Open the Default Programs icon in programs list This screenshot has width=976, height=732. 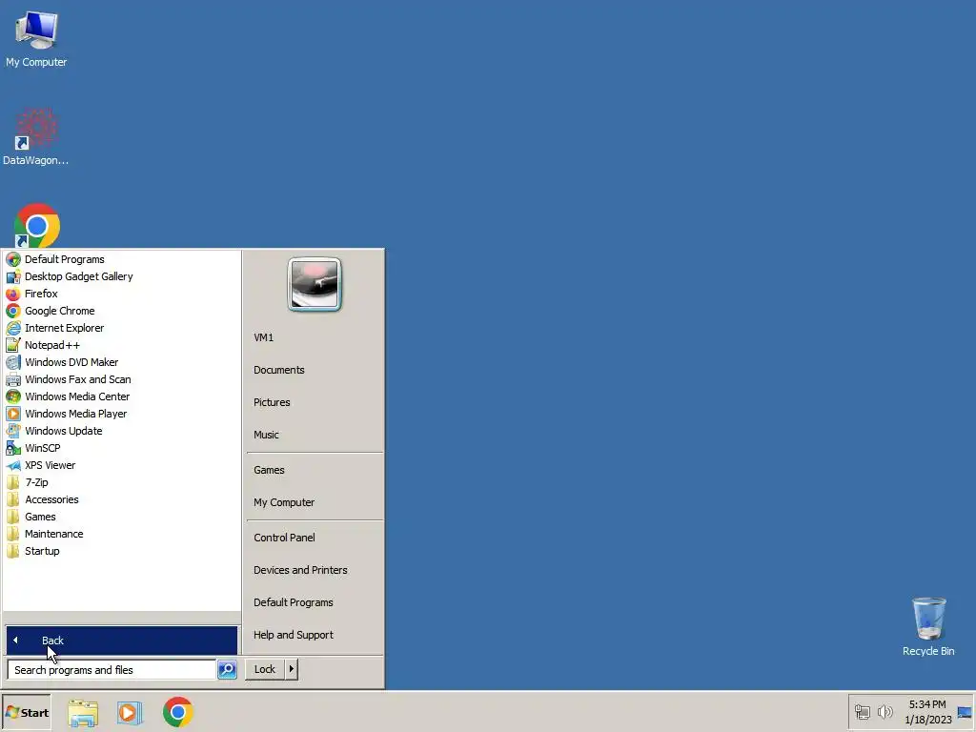(x=13, y=259)
